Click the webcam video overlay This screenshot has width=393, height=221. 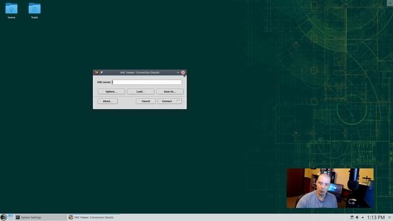tap(330, 188)
